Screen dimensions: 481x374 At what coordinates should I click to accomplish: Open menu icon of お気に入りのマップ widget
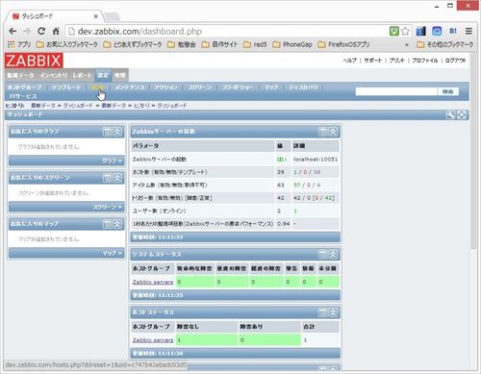(x=107, y=224)
